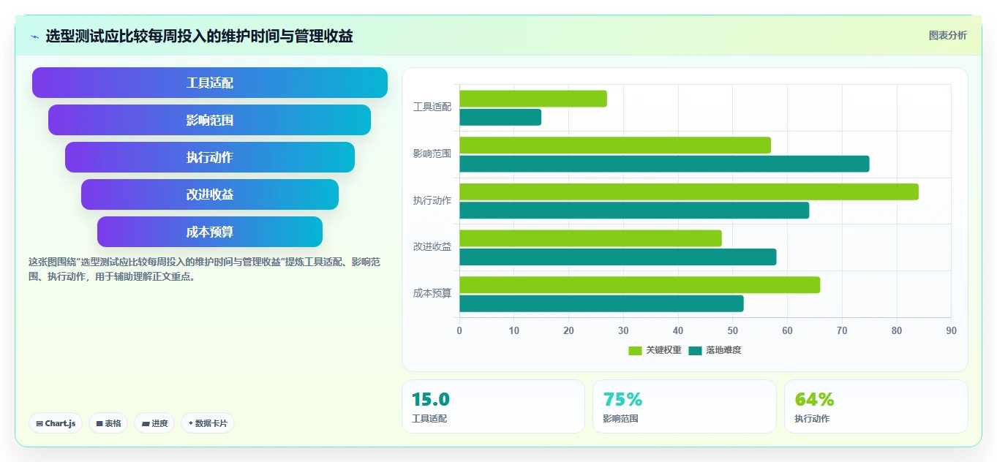The width and height of the screenshot is (997, 462).
Task: Toggle 关键权重 legend swatch
Action: pos(635,351)
